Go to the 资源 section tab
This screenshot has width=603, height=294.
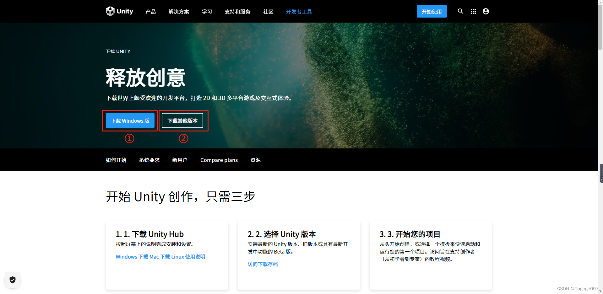tap(256, 160)
